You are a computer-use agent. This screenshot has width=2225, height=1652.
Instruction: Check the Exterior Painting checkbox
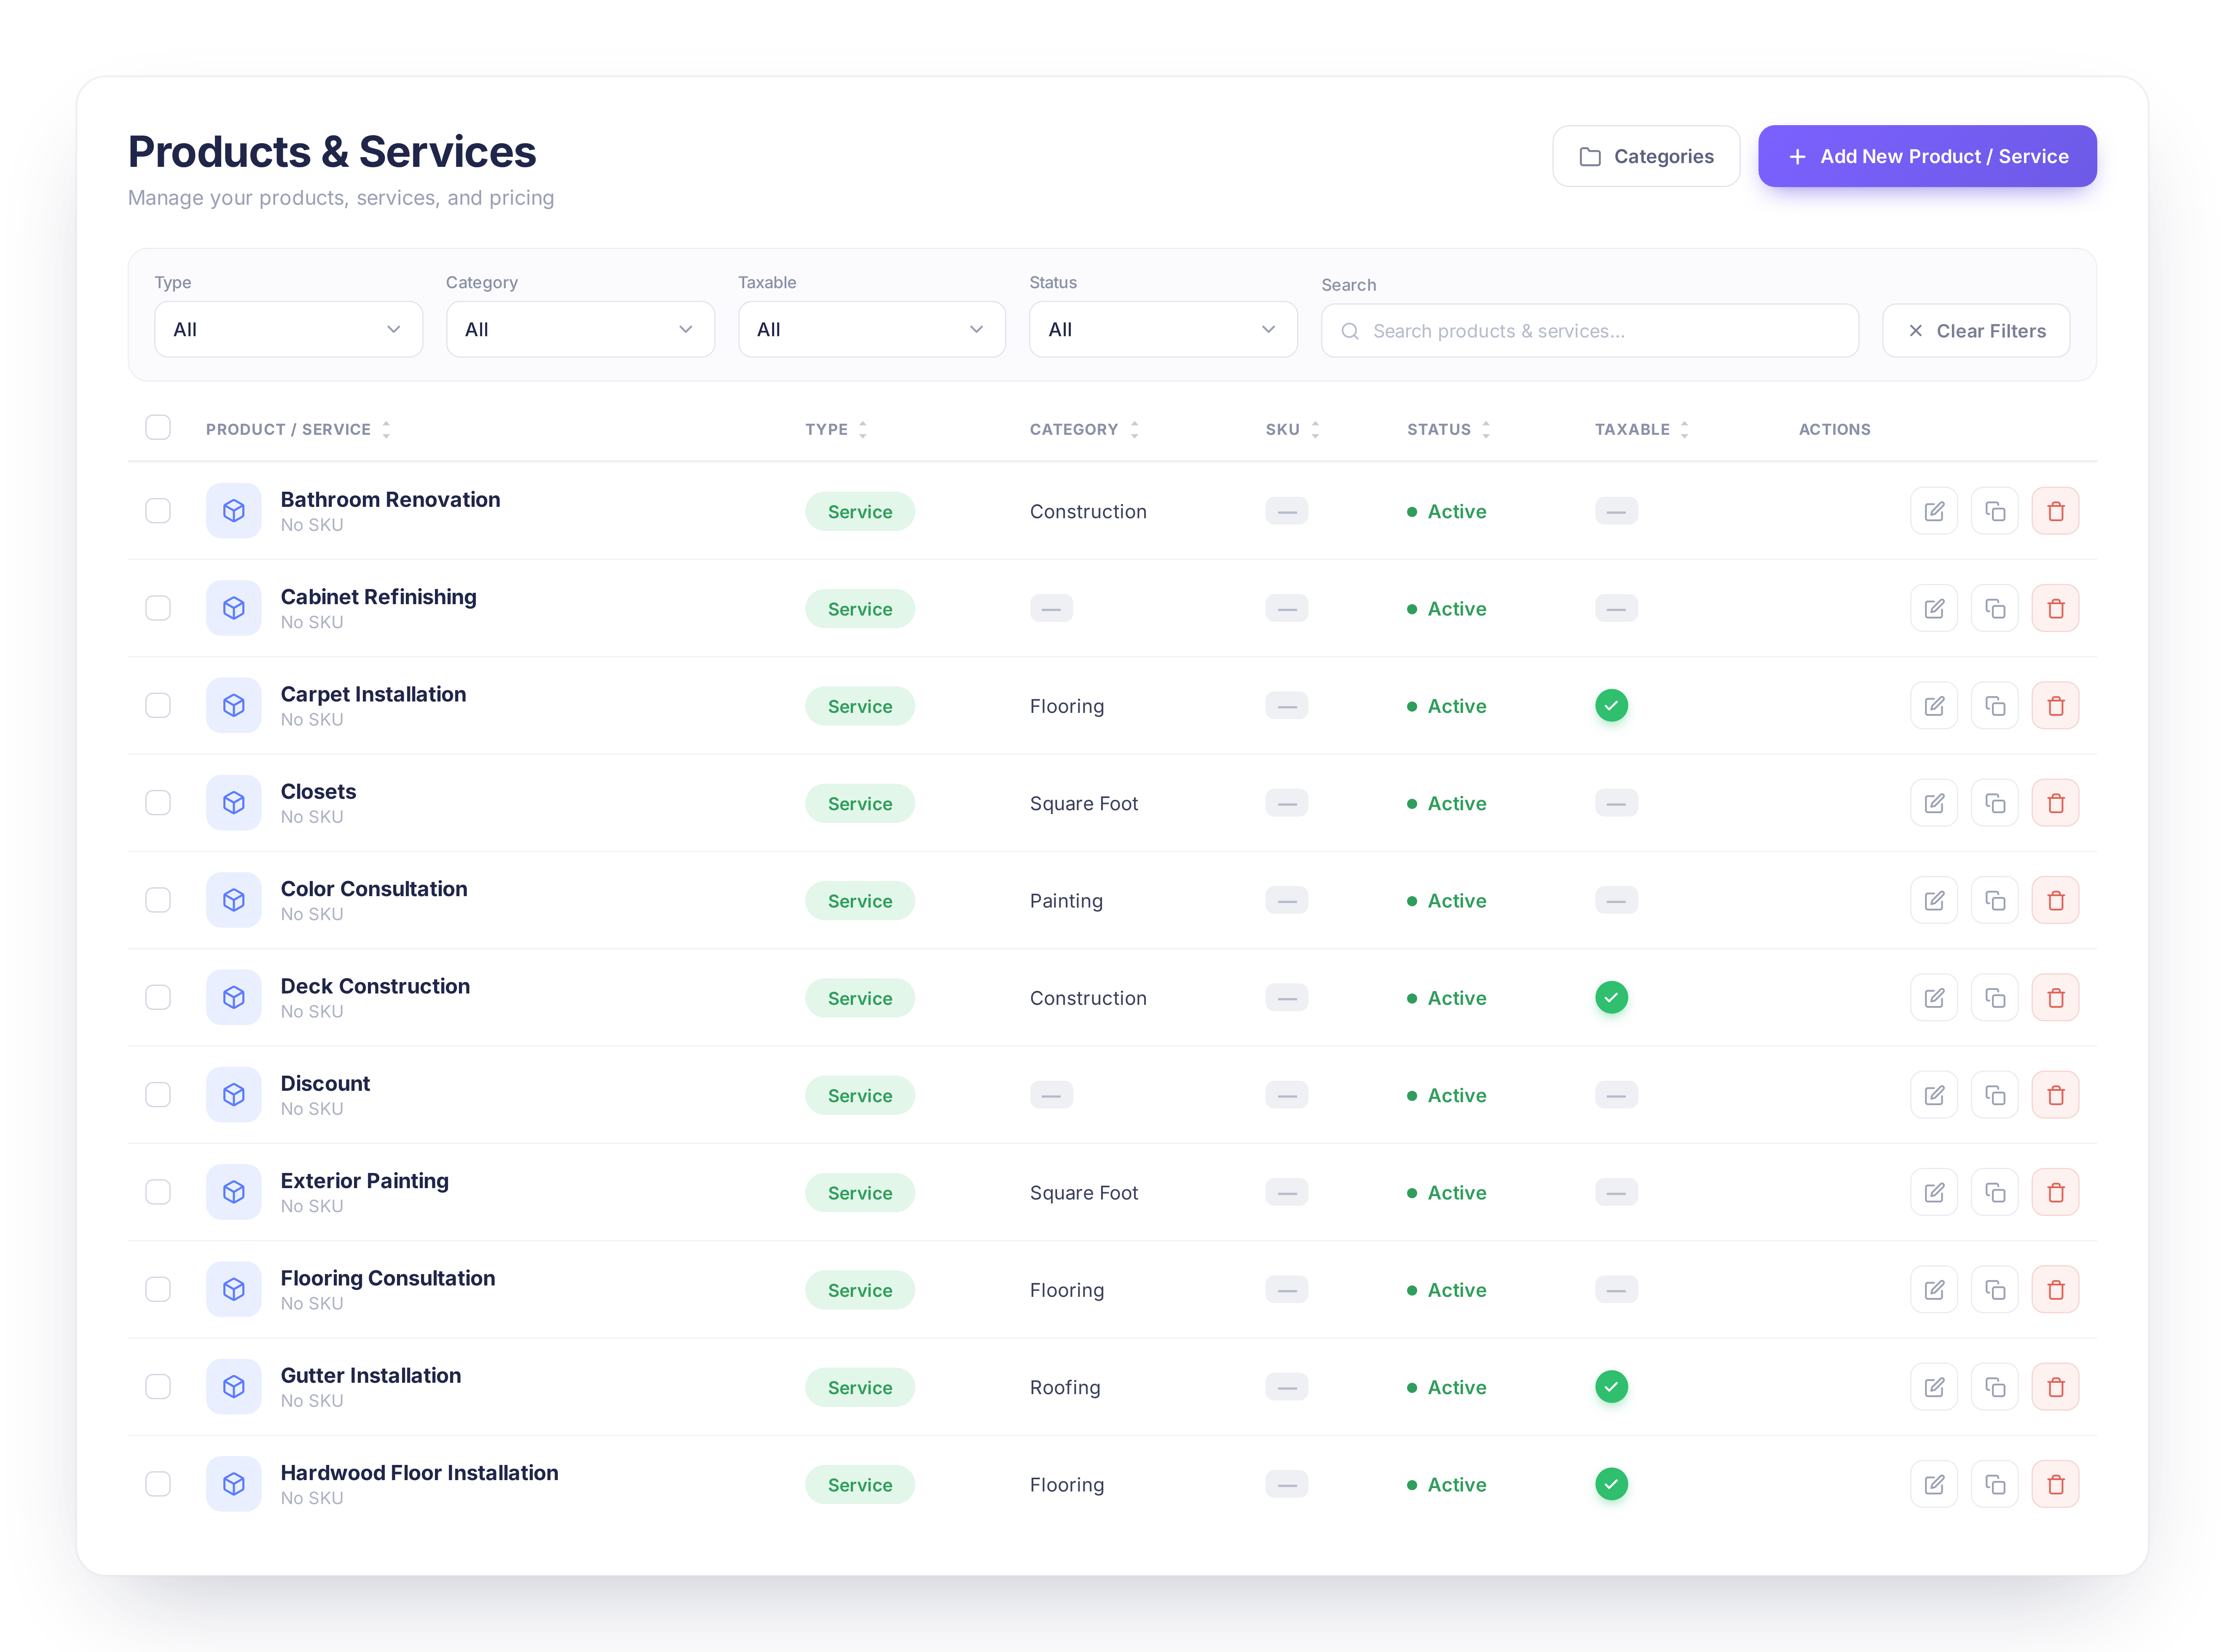pyautogui.click(x=158, y=1192)
